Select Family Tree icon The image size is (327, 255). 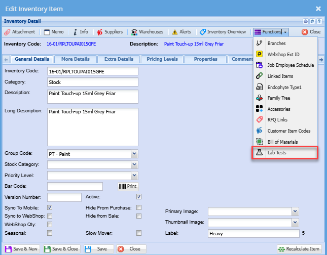point(259,98)
